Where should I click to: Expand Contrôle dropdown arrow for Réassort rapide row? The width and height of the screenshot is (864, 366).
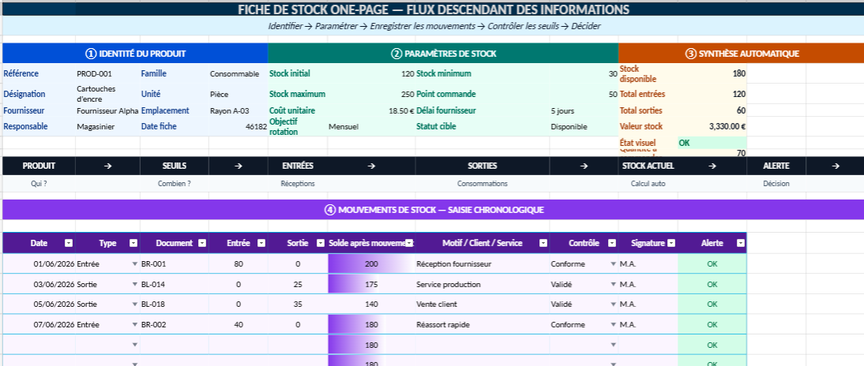(613, 325)
